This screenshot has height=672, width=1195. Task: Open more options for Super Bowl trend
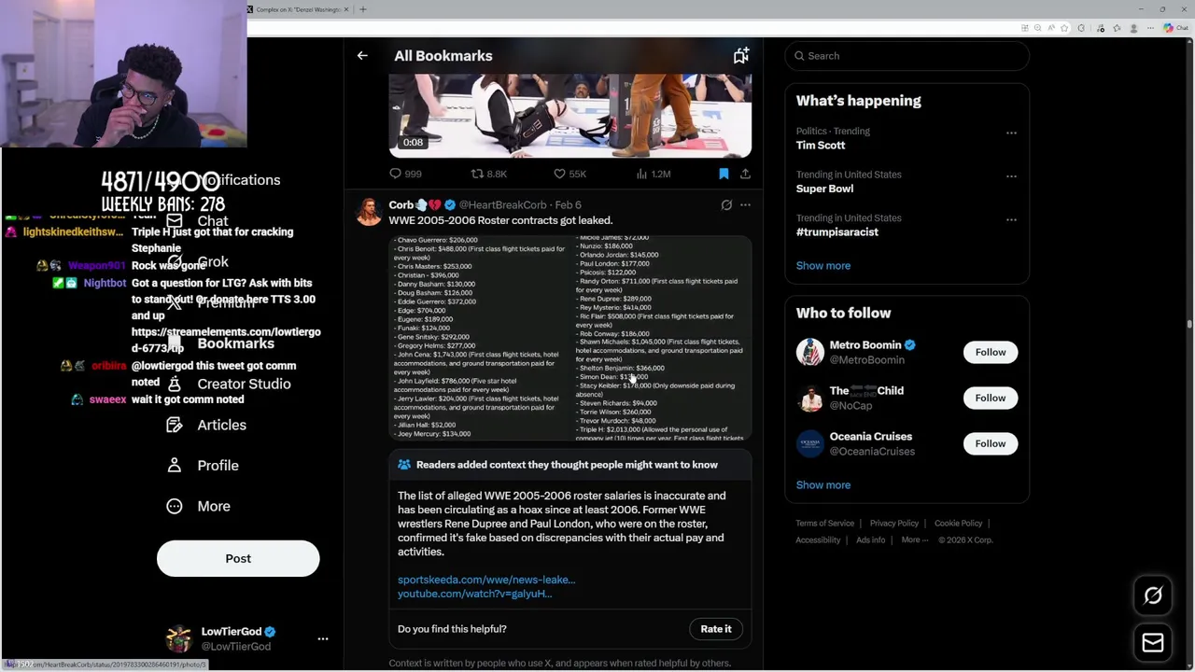click(1011, 175)
